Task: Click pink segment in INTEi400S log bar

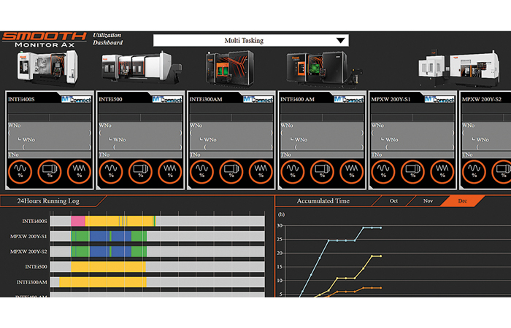Action: click(78, 221)
